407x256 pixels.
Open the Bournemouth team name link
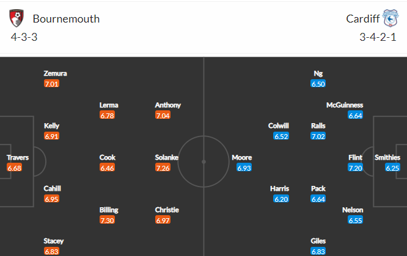66,19
